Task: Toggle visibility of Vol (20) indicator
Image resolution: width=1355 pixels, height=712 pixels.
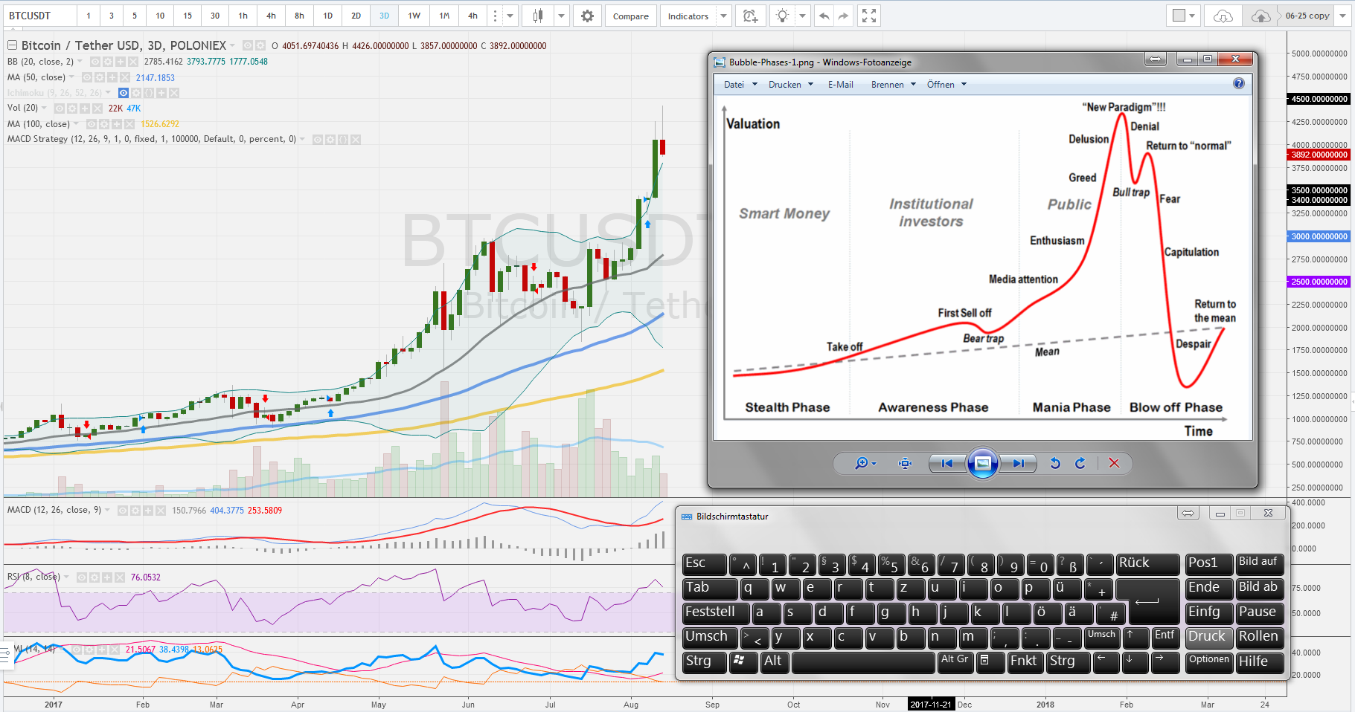Action: [60, 109]
